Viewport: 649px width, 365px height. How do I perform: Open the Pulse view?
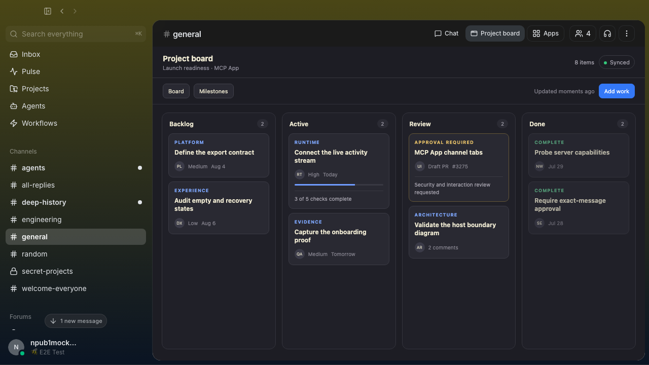(76, 71)
